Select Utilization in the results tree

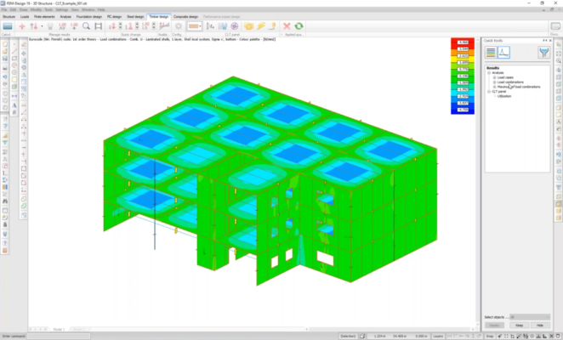pyautogui.click(x=504, y=96)
